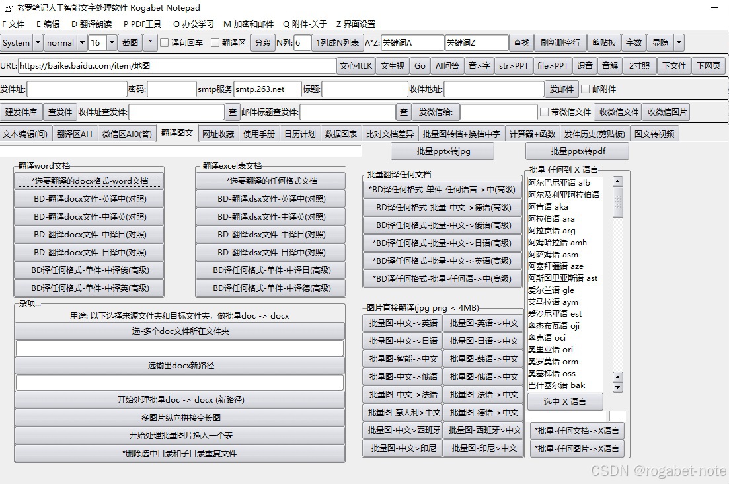729x484 pixels.
Task: Click BD-翻译xlsx文件-中译日(对照) button
Action: (271, 234)
